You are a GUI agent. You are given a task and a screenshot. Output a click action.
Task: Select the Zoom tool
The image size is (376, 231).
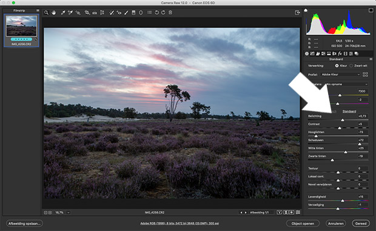pyautogui.click(x=46, y=13)
